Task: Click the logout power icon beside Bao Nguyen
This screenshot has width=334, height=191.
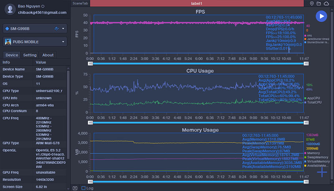Action: pyautogui.click(x=43, y=6)
